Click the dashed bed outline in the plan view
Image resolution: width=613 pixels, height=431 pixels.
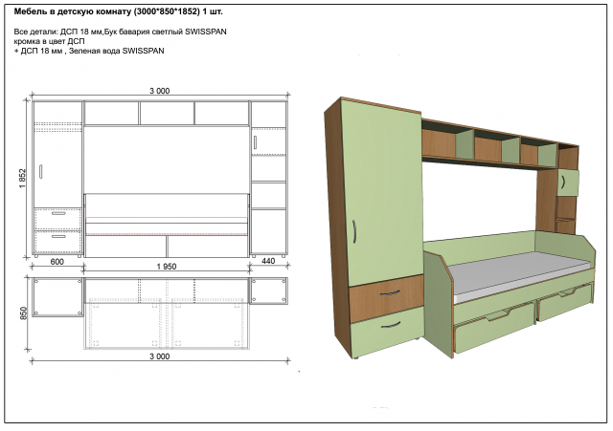point(167,324)
